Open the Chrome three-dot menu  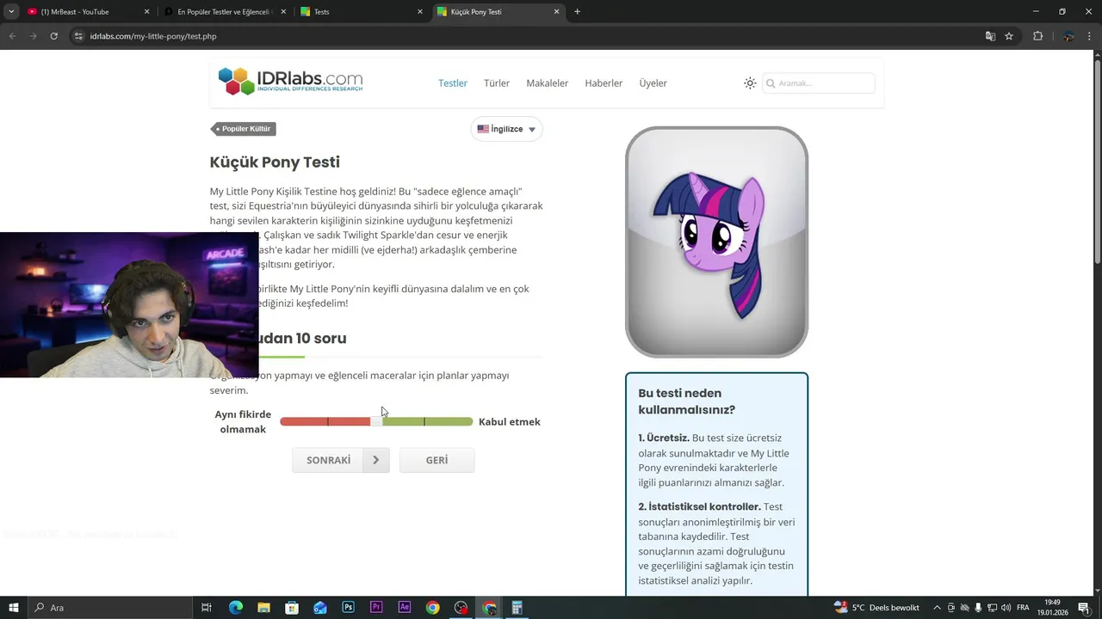point(1091,36)
